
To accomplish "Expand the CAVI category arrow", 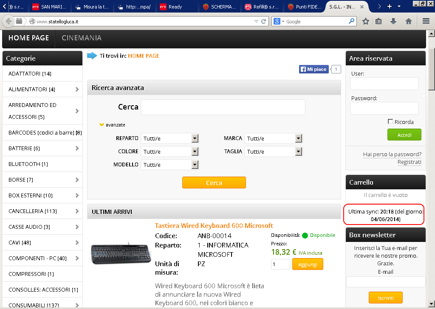I will 77,242.
